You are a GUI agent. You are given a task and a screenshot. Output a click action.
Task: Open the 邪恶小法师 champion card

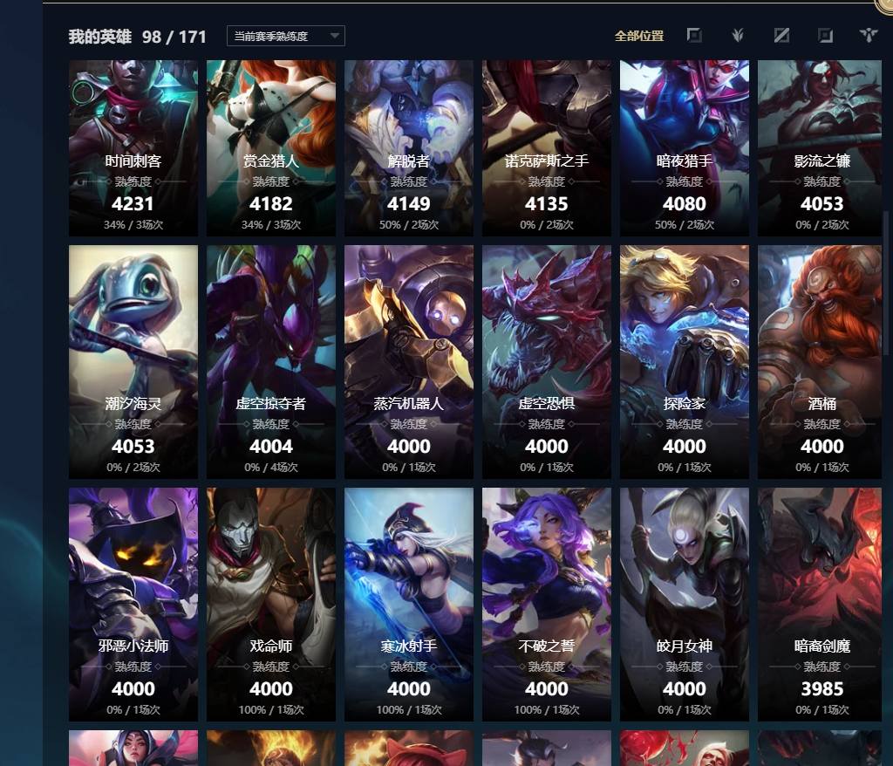pos(133,604)
